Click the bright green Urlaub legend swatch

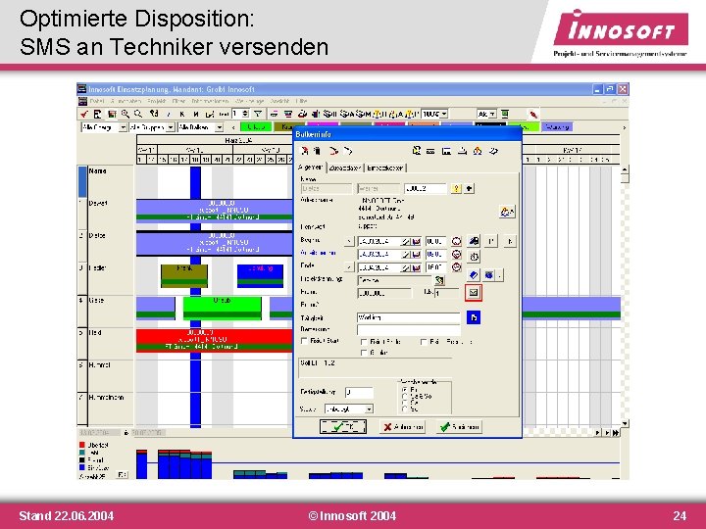[x=256, y=126]
